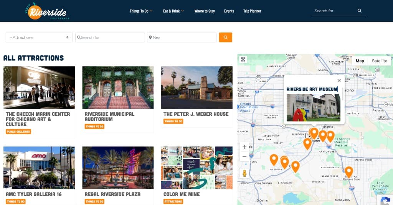This screenshot has width=393, height=205.
Task: Zoom in on the map
Action: click(244, 147)
